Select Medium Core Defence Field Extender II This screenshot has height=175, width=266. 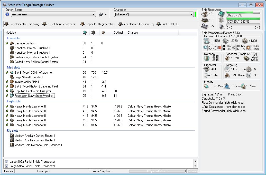(38, 145)
